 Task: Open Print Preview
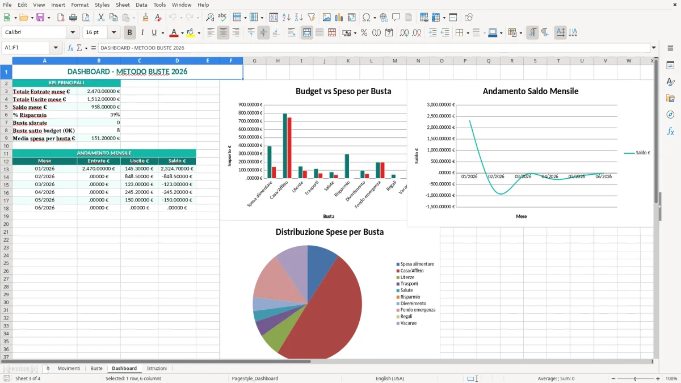[86, 18]
